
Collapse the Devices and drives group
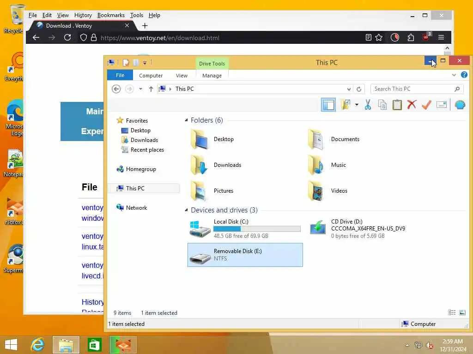click(186, 210)
